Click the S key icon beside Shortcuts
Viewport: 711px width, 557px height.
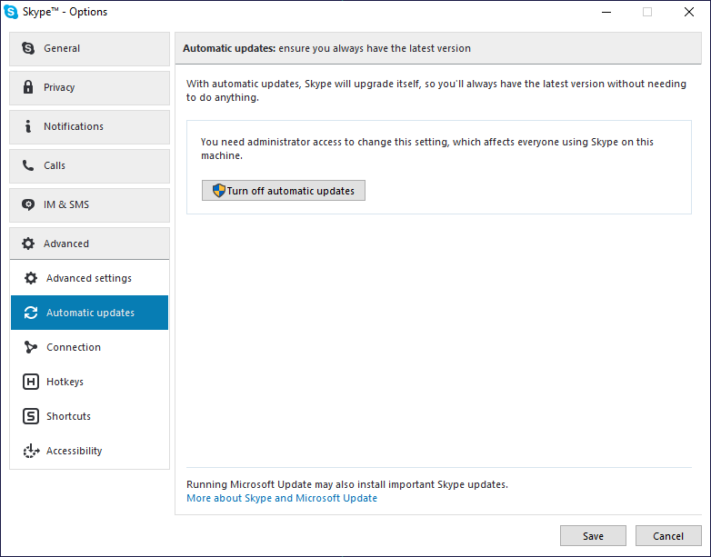click(31, 416)
